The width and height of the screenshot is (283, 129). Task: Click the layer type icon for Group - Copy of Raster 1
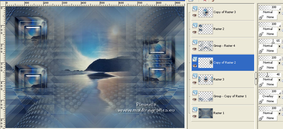pos(195,93)
